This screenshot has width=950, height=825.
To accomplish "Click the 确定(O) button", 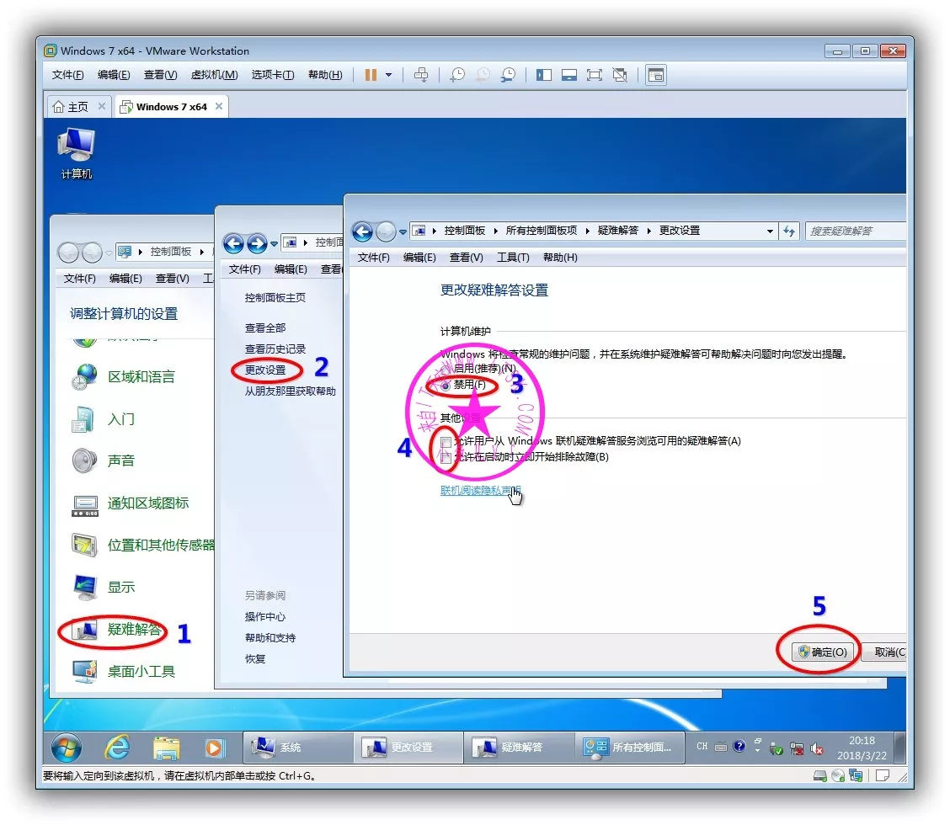I will [x=825, y=652].
